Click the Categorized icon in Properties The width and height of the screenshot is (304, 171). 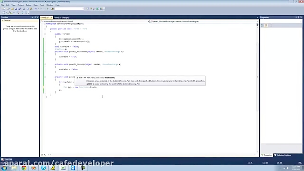tap(262, 25)
